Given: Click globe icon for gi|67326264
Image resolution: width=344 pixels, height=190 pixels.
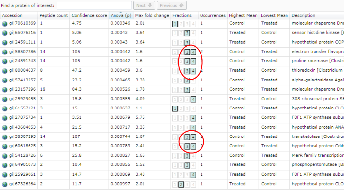Looking at the screenshot, I should pos(5,184).
